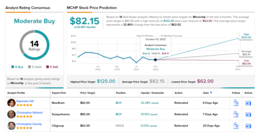Viewport: 259px width, 137px height.
Task: Open article icon for Susquehanna rating
Action: coord(248,114)
